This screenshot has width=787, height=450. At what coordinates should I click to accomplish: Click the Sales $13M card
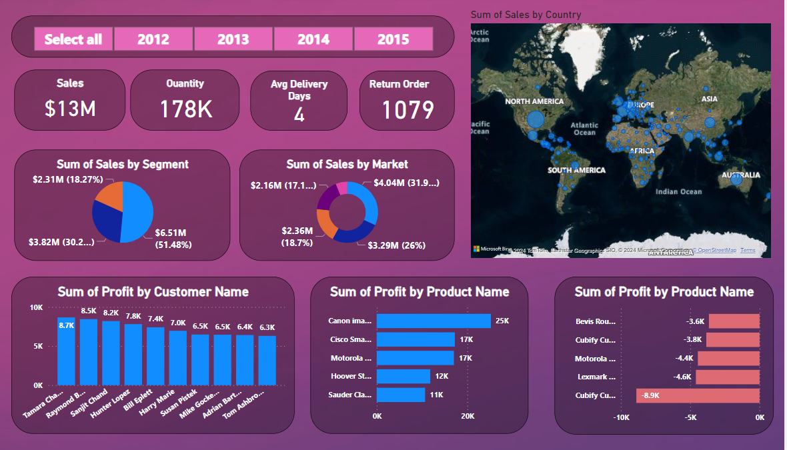[x=70, y=99]
